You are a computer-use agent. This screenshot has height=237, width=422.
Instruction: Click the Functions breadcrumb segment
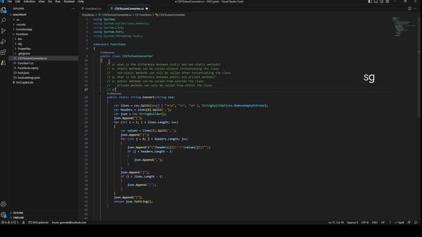(88, 14)
